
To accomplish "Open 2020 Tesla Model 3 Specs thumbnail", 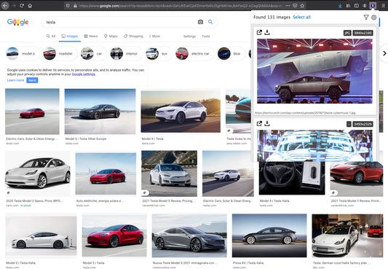I will point(38,174).
